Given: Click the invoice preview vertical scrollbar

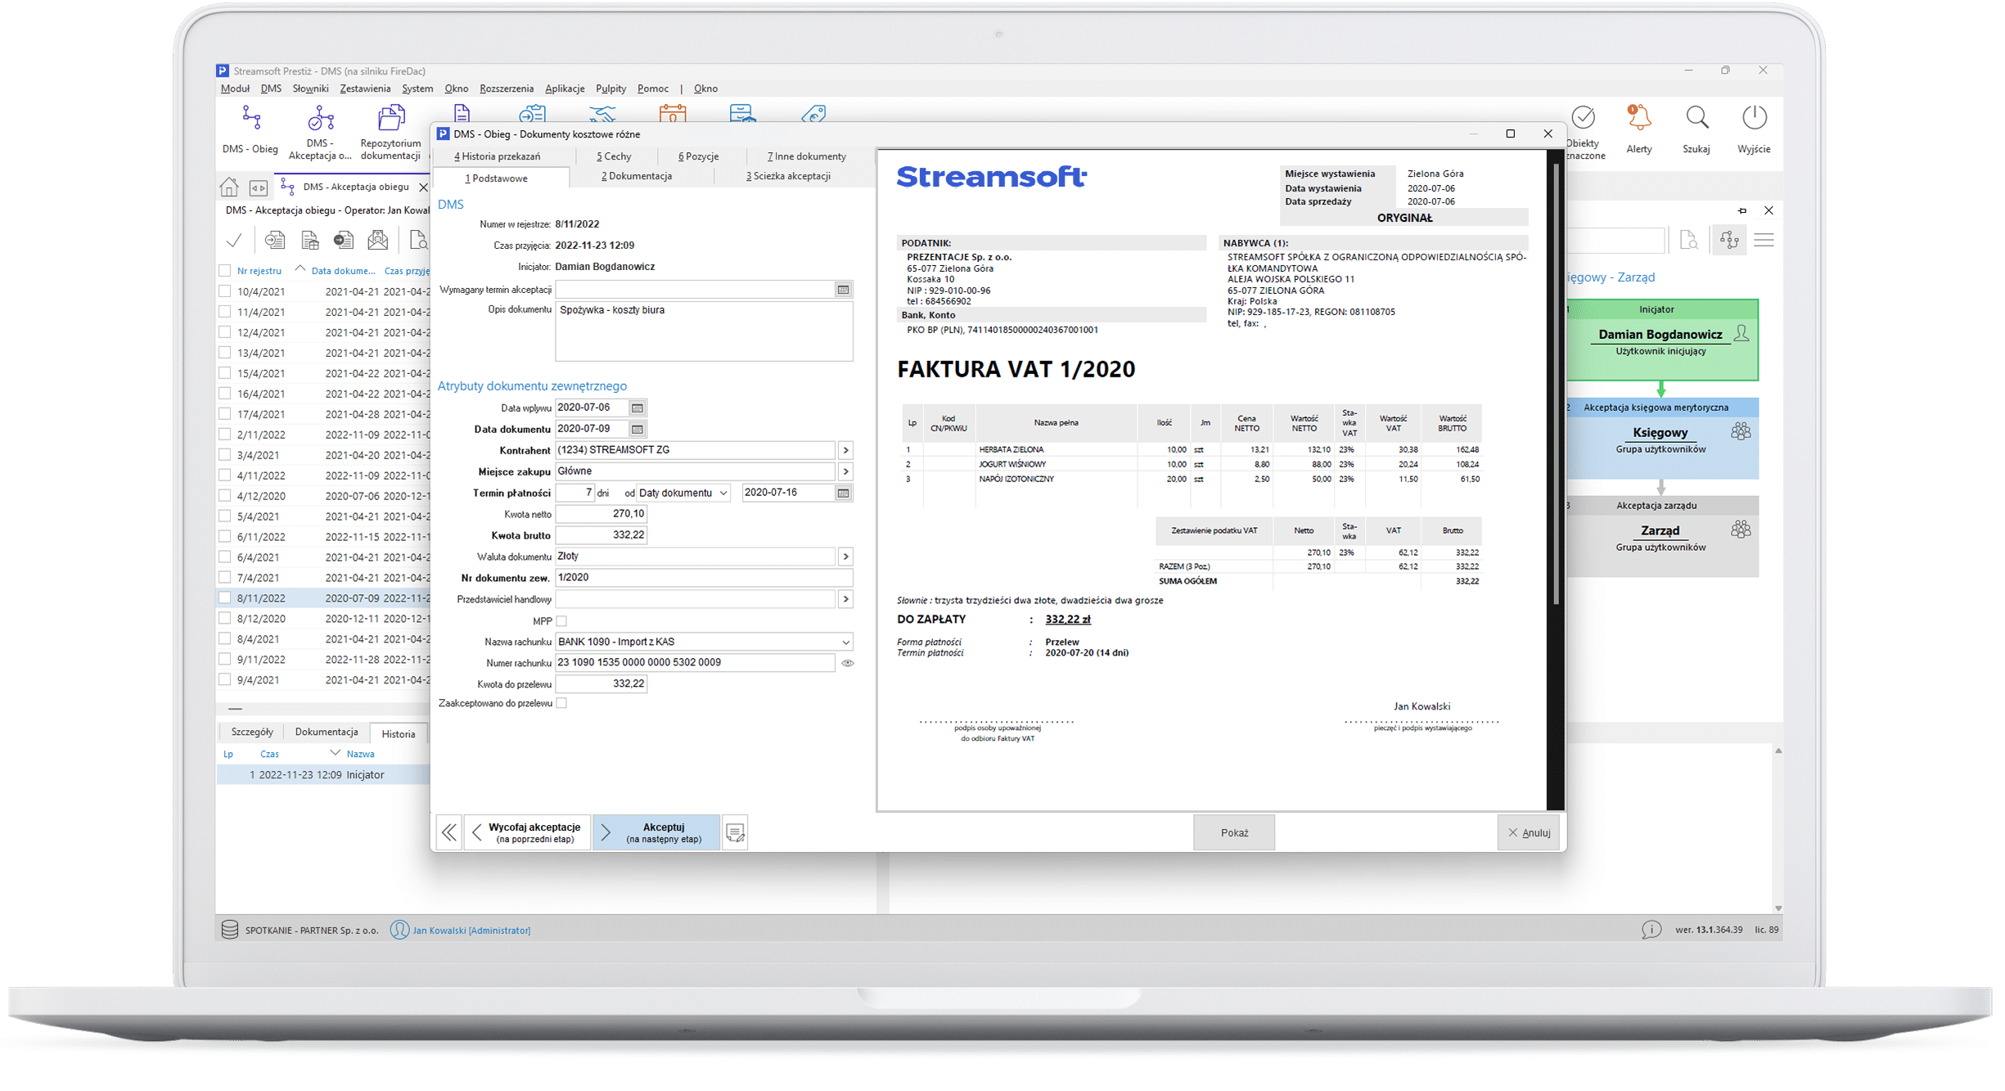Looking at the screenshot, I should click(x=1556, y=385).
